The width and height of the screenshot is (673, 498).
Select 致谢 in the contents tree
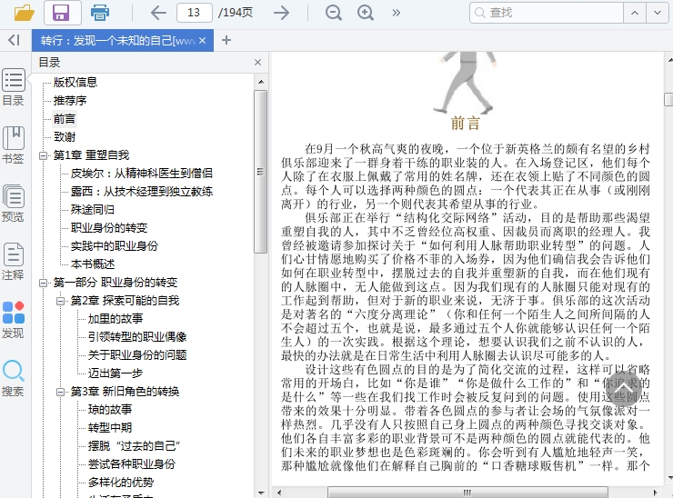tap(65, 137)
